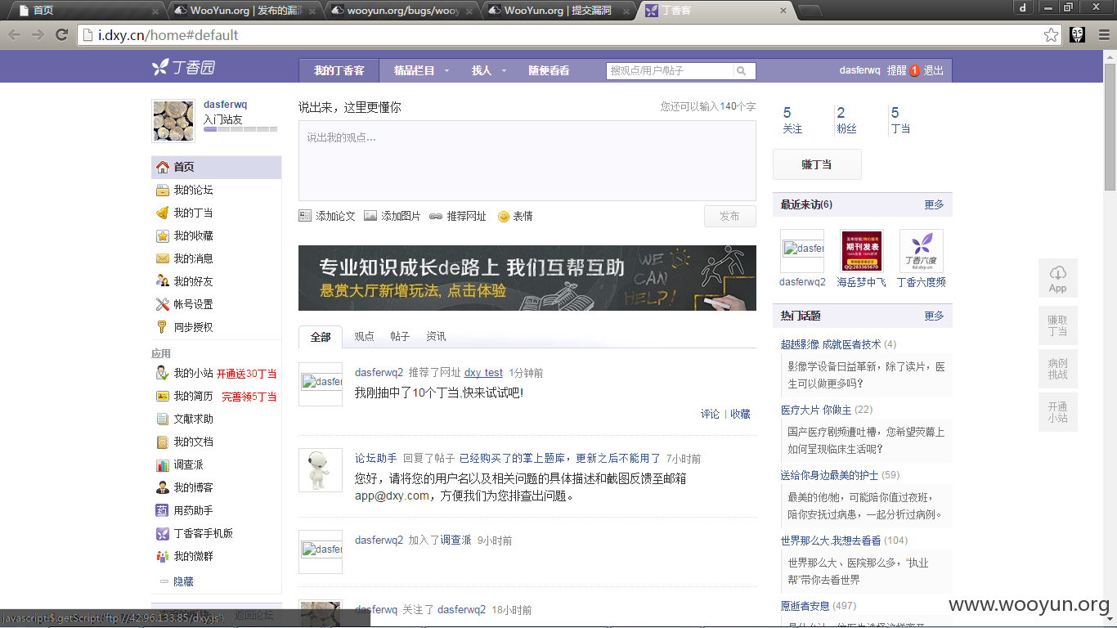
Task: Click the 文献求助 document icon
Action: (x=163, y=419)
